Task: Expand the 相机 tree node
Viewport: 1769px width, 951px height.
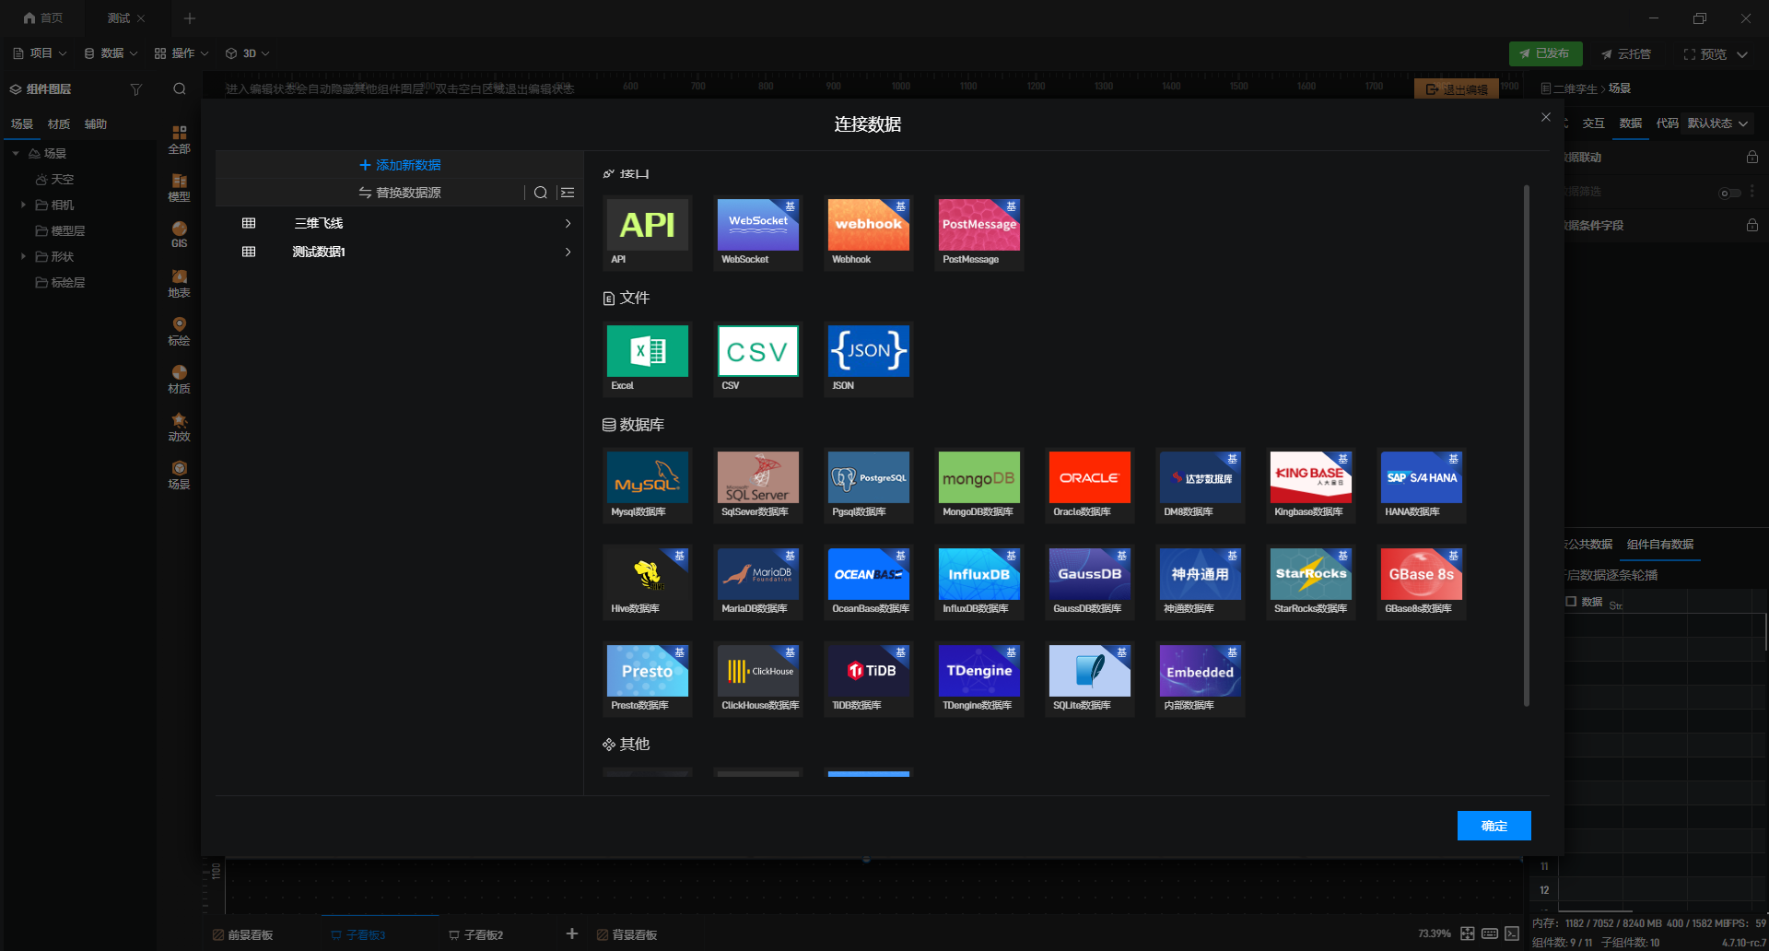Action: (x=23, y=205)
